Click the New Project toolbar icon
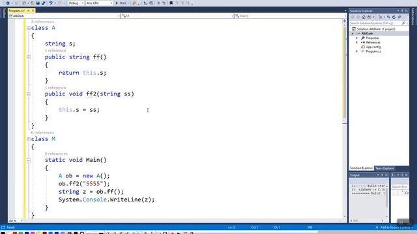Image resolution: width=417 pixels, height=234 pixels. pyautogui.click(x=24, y=3)
